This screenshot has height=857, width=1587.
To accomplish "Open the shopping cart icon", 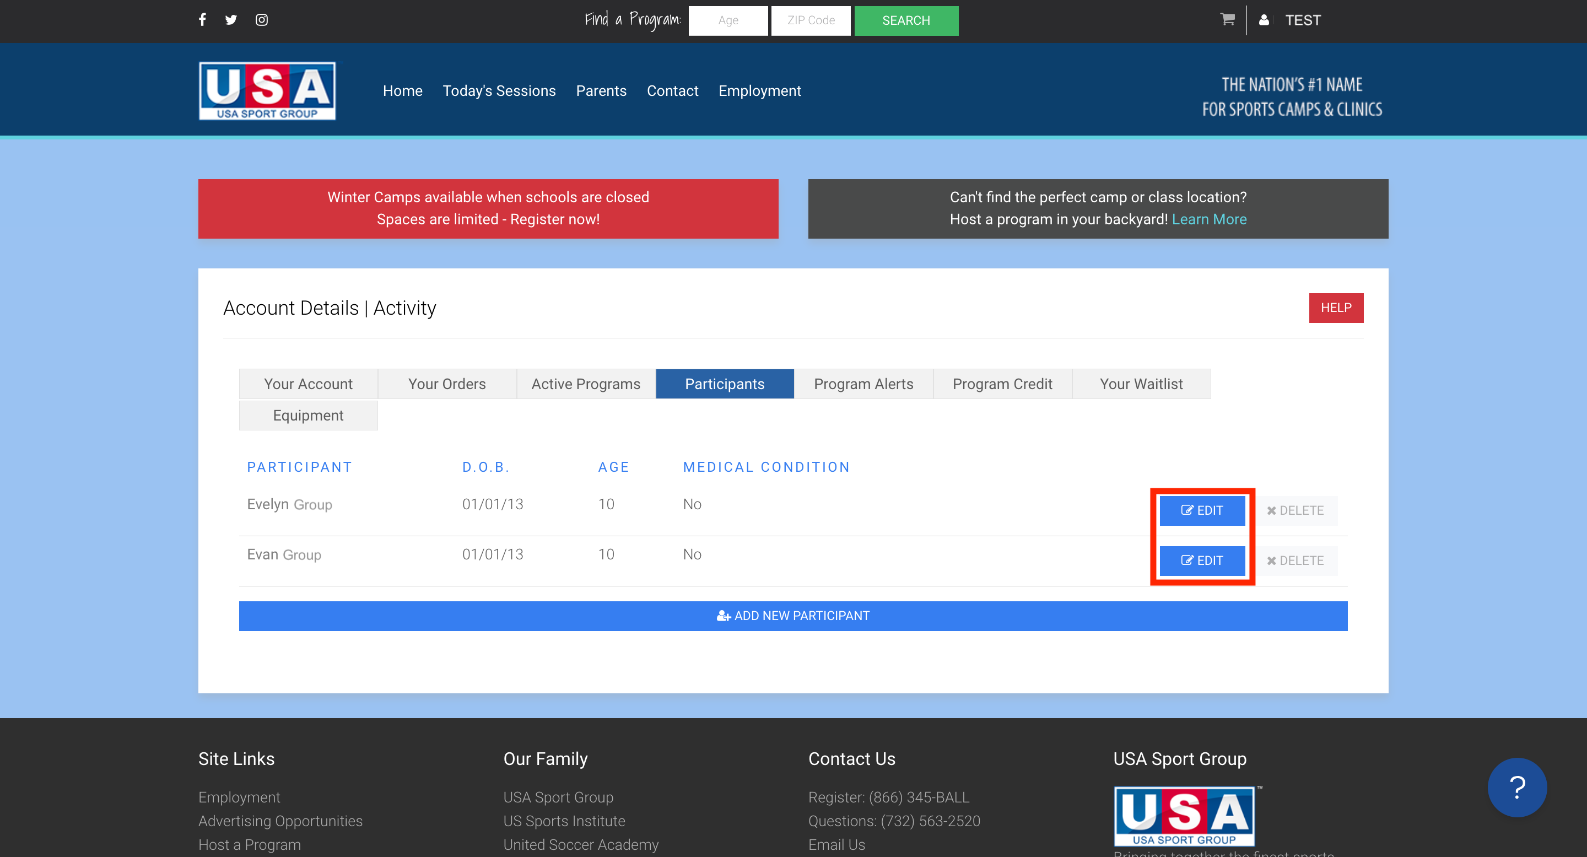I will (1227, 20).
